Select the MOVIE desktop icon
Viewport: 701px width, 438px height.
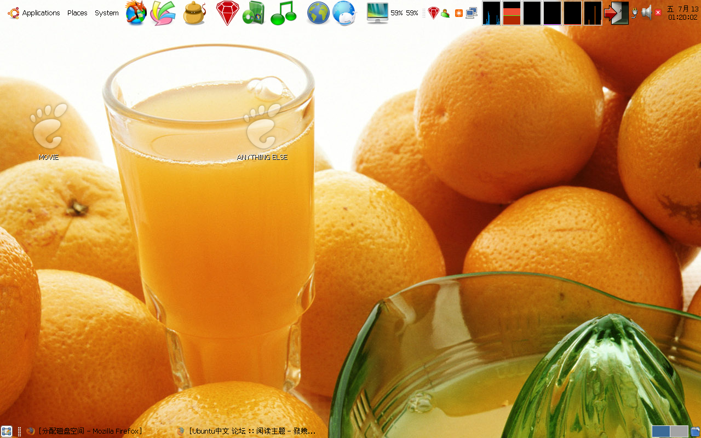point(49,132)
